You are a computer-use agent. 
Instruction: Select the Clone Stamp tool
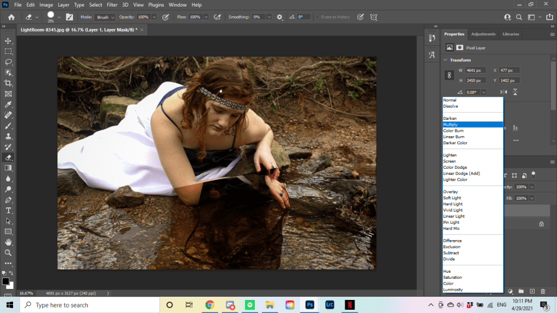pos(8,136)
